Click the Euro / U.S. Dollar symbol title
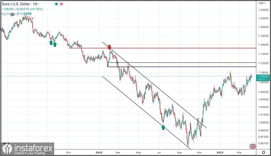Viewport: 271px width, 156px height. pyautogui.click(x=16, y=4)
